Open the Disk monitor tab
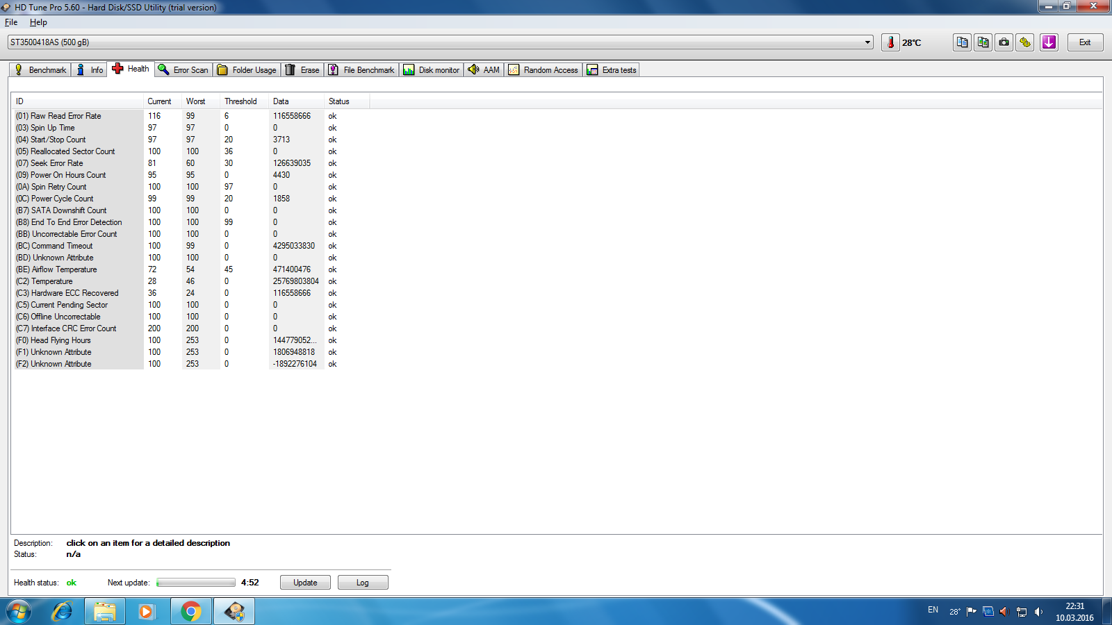 (x=432, y=70)
